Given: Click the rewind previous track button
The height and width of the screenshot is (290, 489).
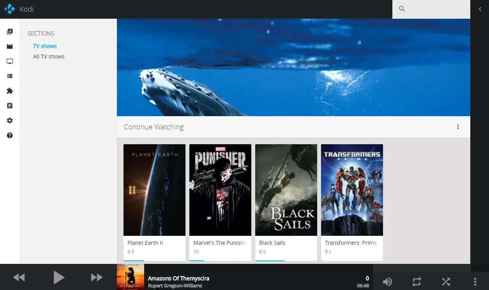Looking at the screenshot, I should (x=19, y=277).
